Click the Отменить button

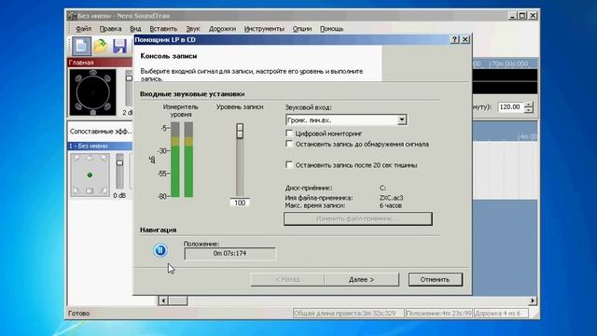(x=436, y=280)
